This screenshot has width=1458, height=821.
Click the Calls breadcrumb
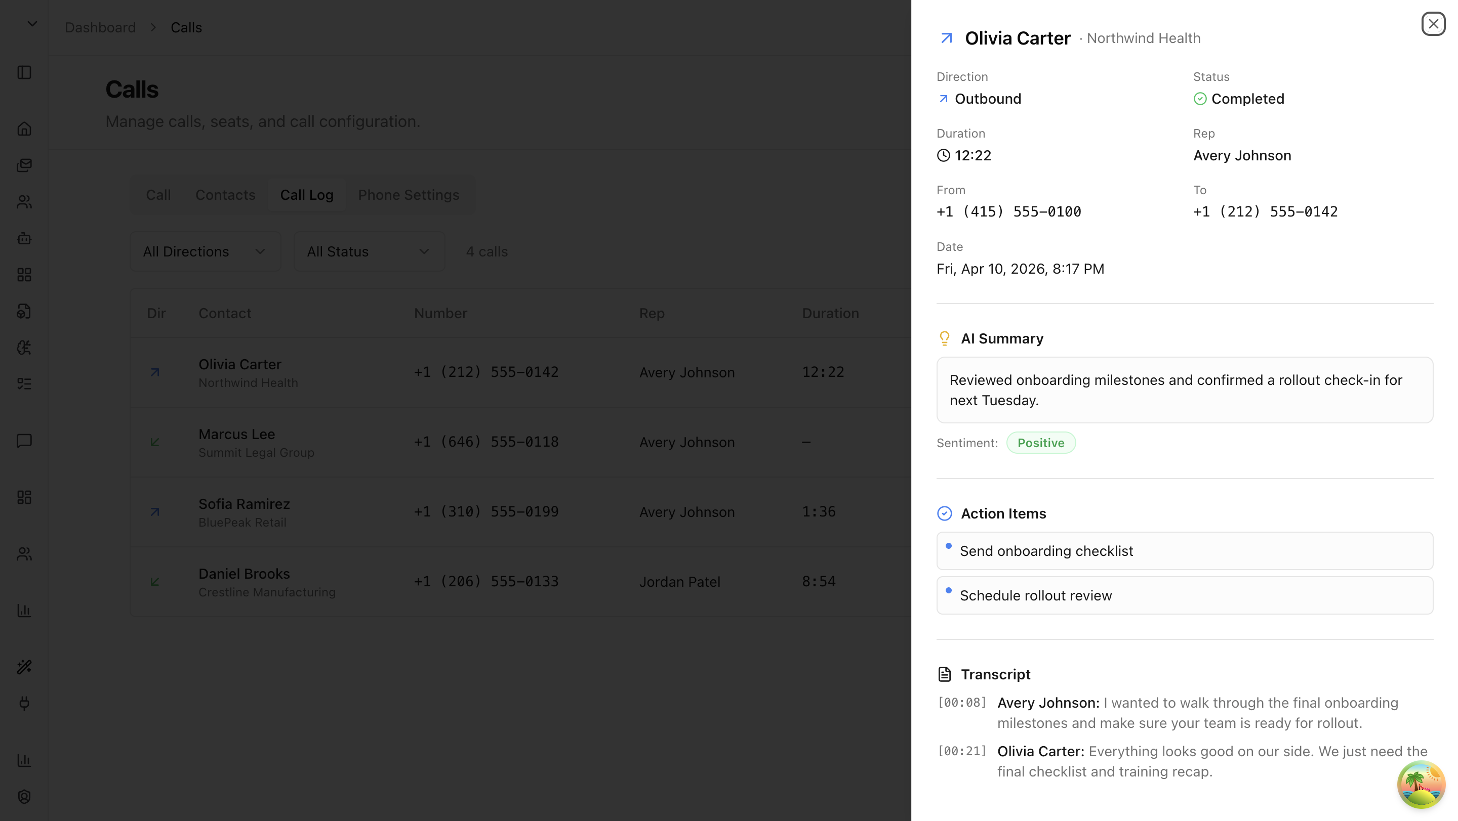[x=186, y=27]
